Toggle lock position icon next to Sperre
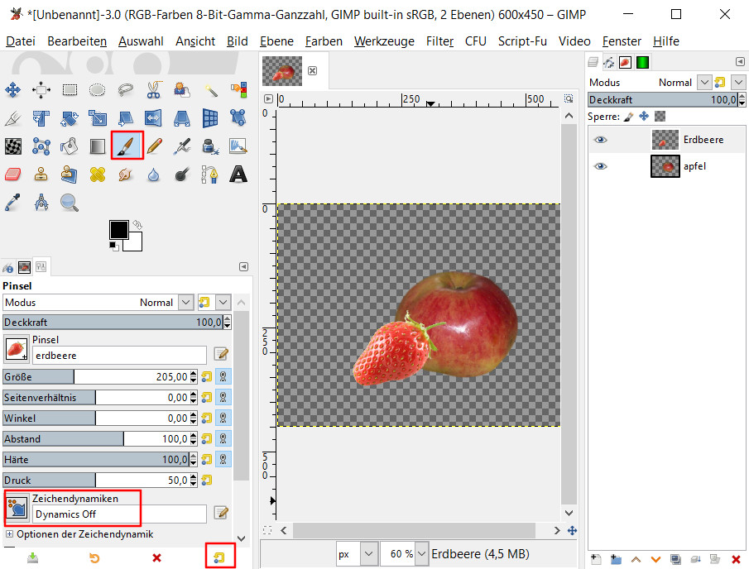 coord(644,116)
